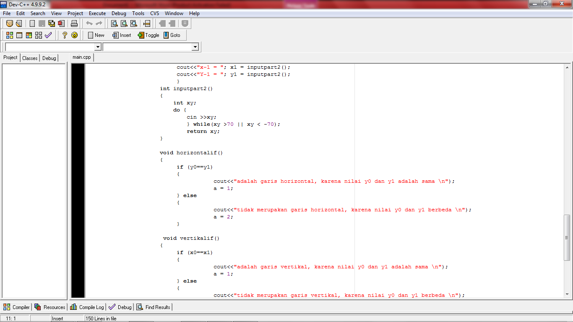Image resolution: width=573 pixels, height=322 pixels.
Task: Click the Rebuild All grid icon
Action: click(39, 35)
